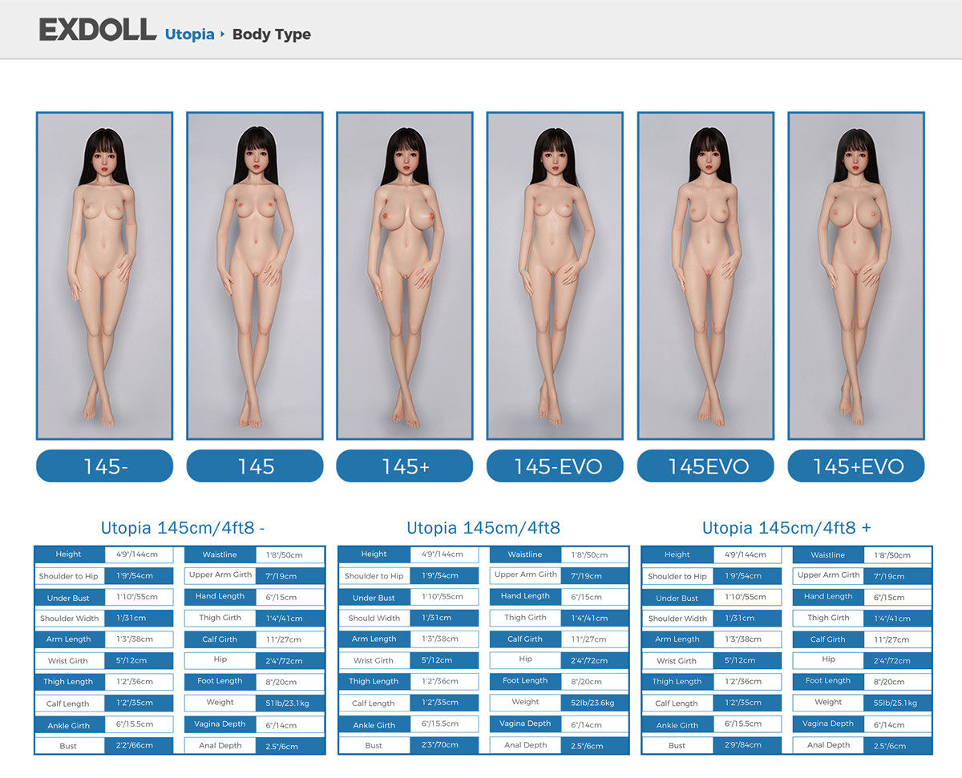The width and height of the screenshot is (962, 778).
Task: Open the product image above 145-EVO label
Action: click(x=555, y=276)
